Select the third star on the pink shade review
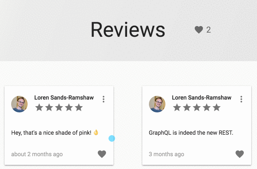Image resolution: width=257 pixels, height=169 pixels. point(59,107)
